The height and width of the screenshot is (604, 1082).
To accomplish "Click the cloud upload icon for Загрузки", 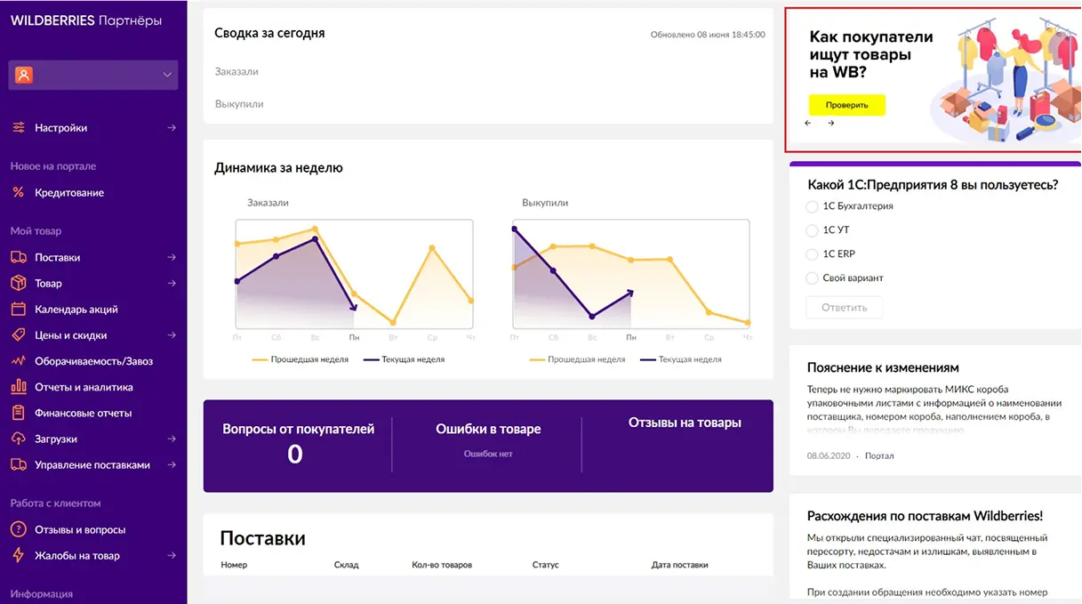I will (19, 439).
